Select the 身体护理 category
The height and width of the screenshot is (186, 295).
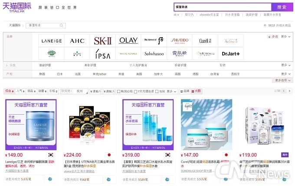[90, 65]
